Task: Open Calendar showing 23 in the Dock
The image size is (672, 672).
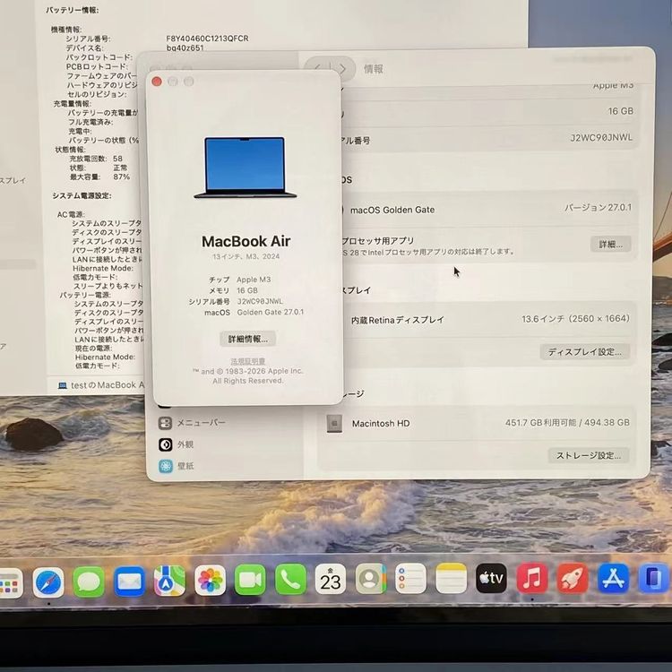Action: (331, 580)
